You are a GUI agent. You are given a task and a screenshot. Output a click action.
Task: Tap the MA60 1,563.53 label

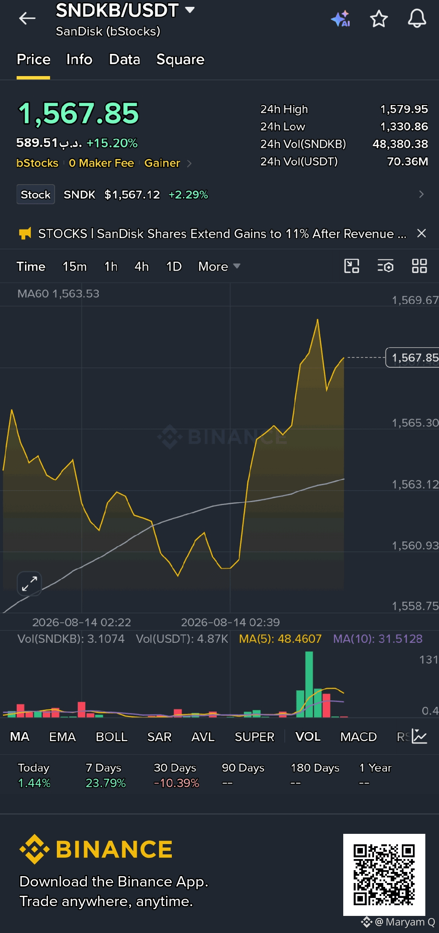(x=58, y=294)
